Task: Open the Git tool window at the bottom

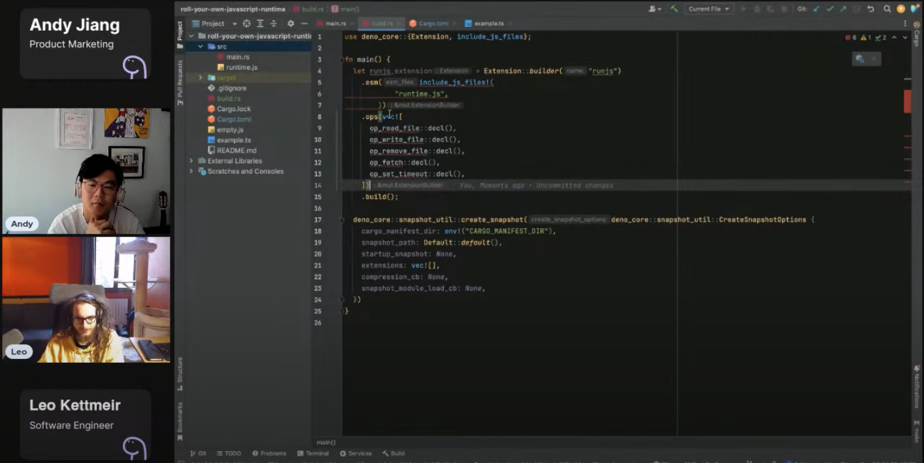Action: click(197, 453)
